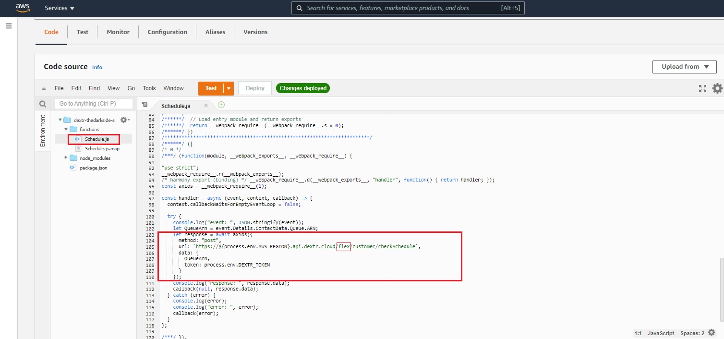Open the Tools menu
This screenshot has width=724, height=339.
[149, 88]
